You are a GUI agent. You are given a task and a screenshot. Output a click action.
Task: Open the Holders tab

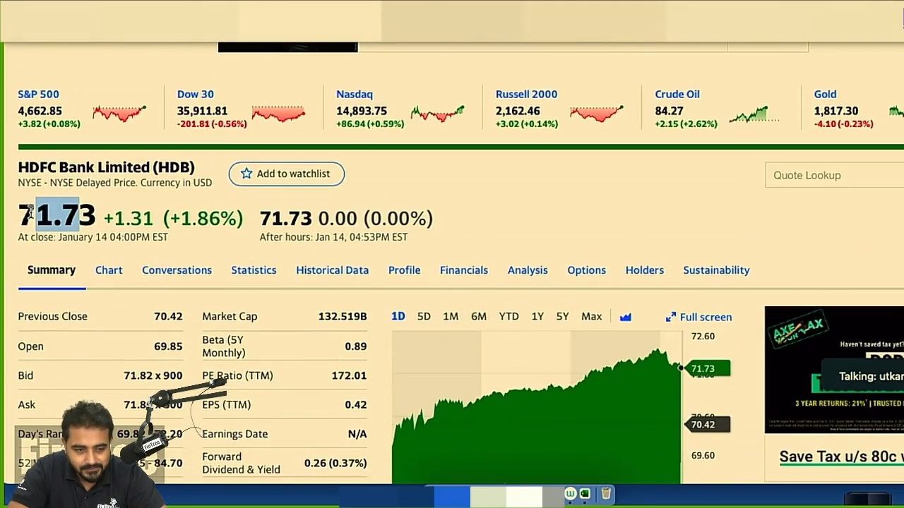[644, 270]
